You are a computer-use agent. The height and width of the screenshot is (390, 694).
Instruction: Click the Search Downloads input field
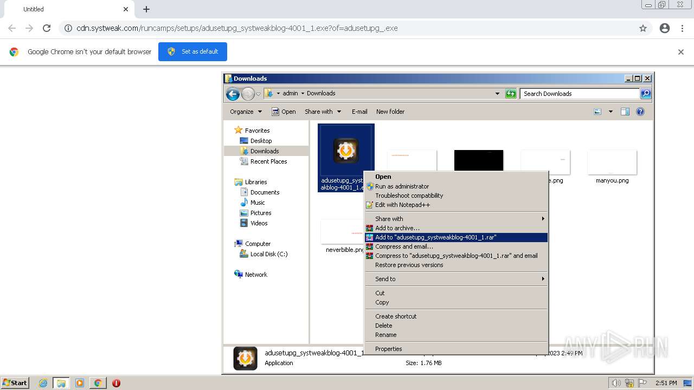click(580, 94)
